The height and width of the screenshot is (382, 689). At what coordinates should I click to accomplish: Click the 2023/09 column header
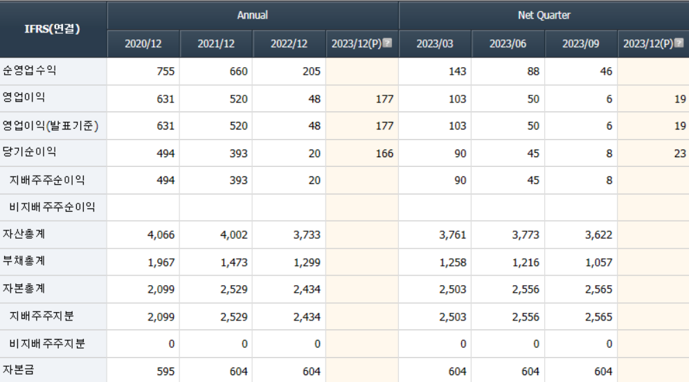[x=580, y=44]
